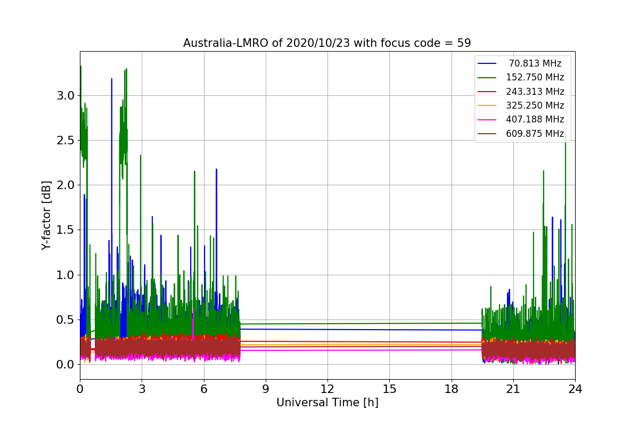Click the 24 x-axis tick label
This screenshot has height=426, width=639.
point(575,389)
